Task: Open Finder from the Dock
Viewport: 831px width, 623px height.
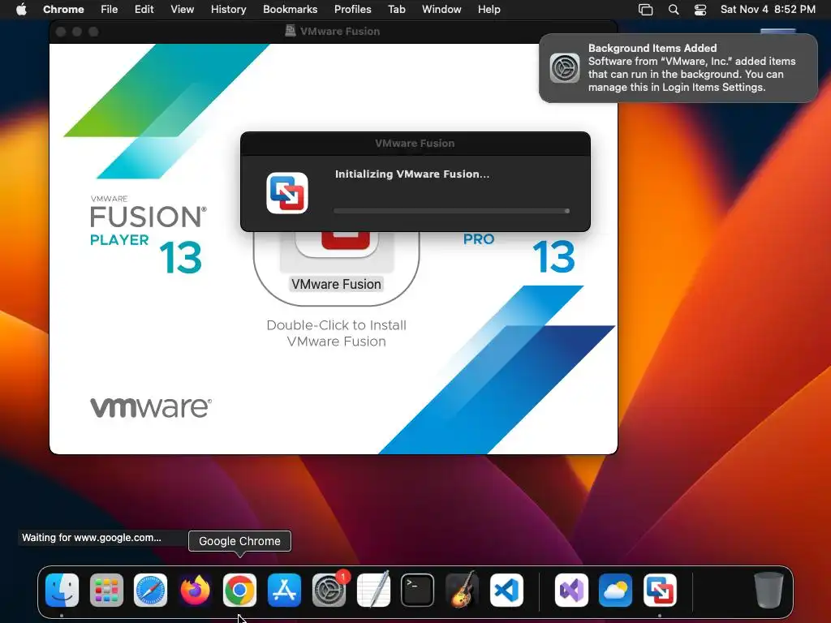Action: click(x=62, y=590)
